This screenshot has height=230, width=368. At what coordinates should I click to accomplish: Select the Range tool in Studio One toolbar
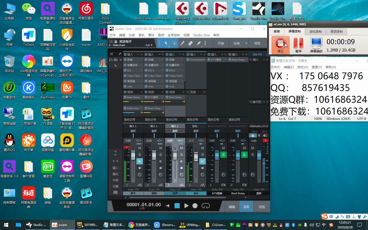[174, 43]
